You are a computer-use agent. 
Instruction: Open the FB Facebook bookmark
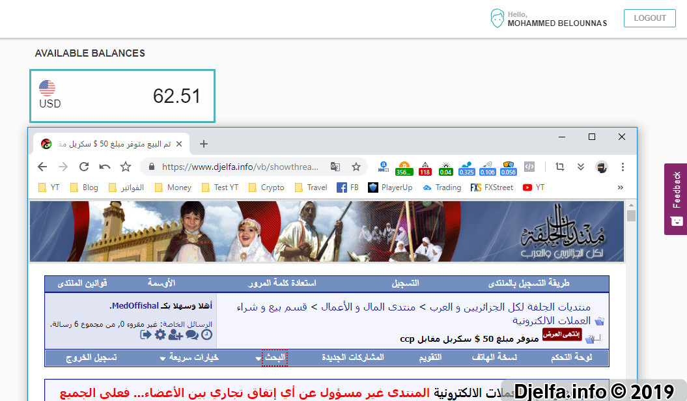coord(348,187)
